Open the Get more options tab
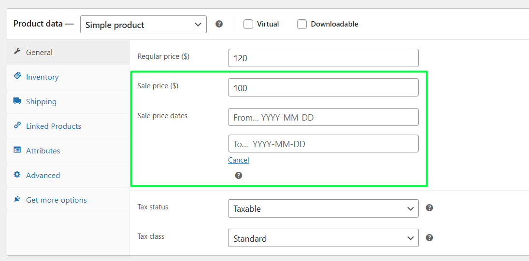Image resolution: width=529 pixels, height=261 pixels. [x=69, y=200]
